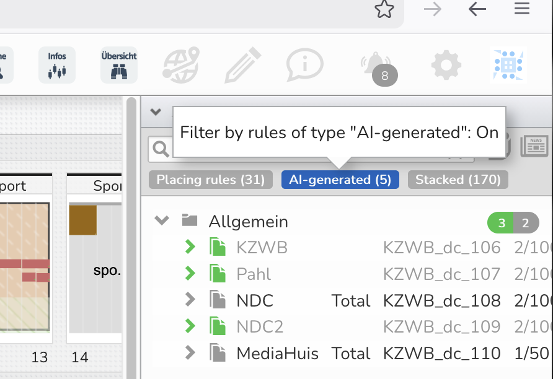Select the NDC rule entry
Viewport: 553px width, 379px height.
(255, 301)
